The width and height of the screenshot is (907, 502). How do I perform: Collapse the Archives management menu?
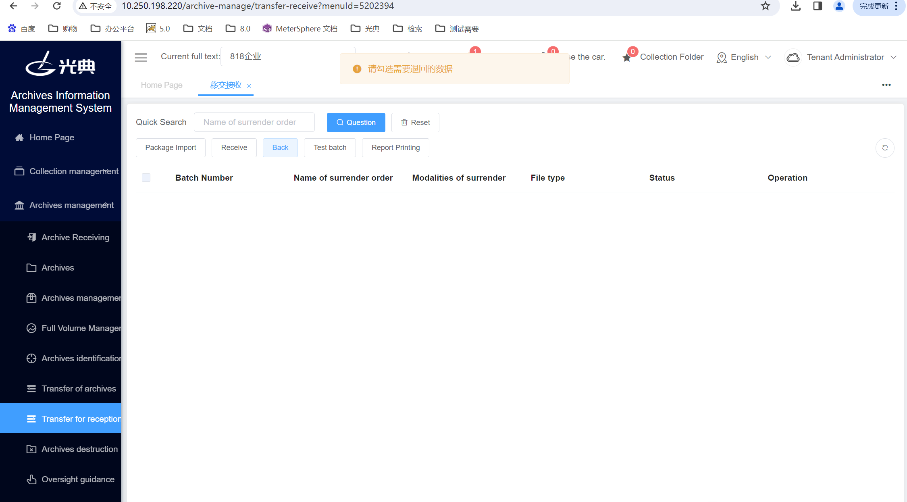[60, 205]
